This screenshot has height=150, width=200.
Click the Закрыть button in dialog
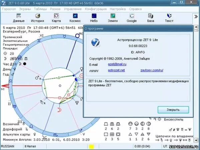[173, 110]
